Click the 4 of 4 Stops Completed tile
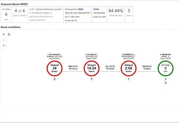Viewport: 179px width, 123px height. pyautogui.click(x=20, y=15)
